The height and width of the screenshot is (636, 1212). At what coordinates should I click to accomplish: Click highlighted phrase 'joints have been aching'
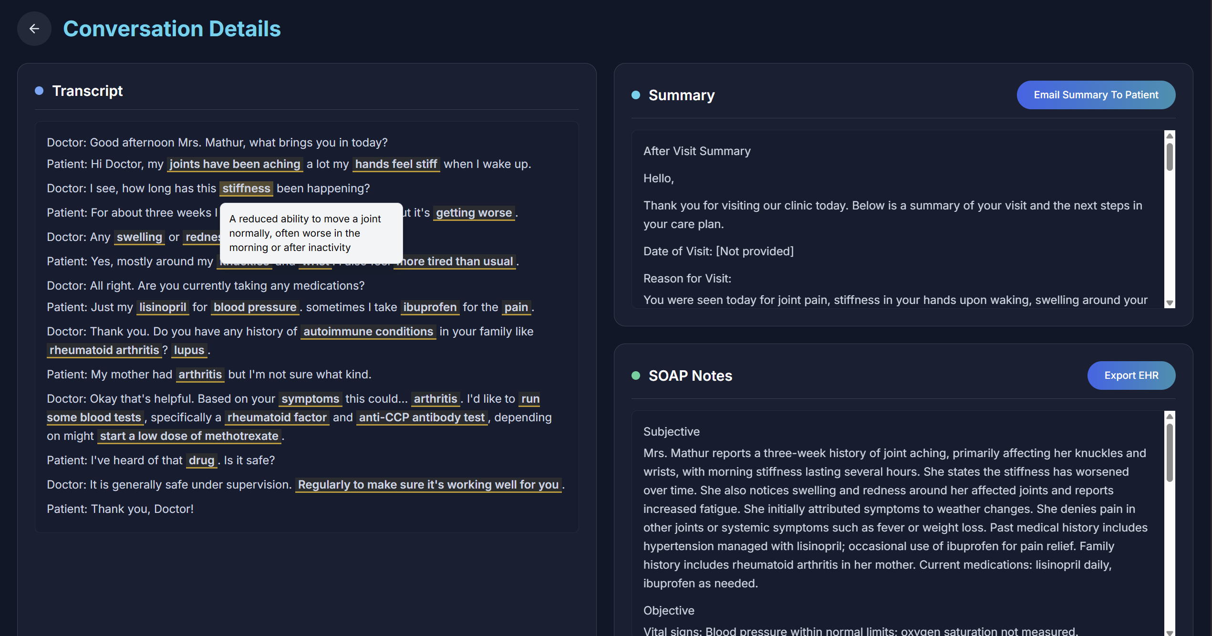(x=235, y=164)
